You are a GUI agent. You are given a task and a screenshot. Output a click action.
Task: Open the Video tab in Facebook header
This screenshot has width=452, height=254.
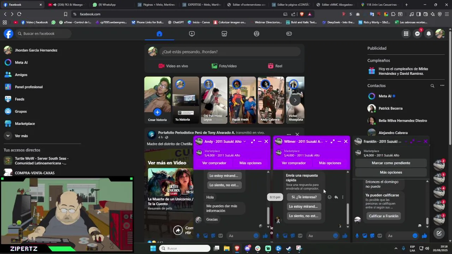(192, 34)
